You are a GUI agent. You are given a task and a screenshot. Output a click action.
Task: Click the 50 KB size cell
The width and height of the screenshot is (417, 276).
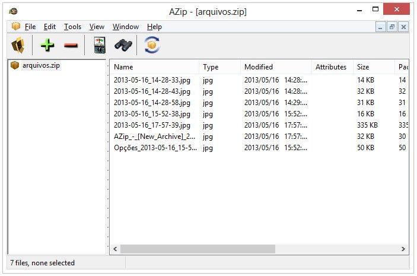(x=365, y=148)
